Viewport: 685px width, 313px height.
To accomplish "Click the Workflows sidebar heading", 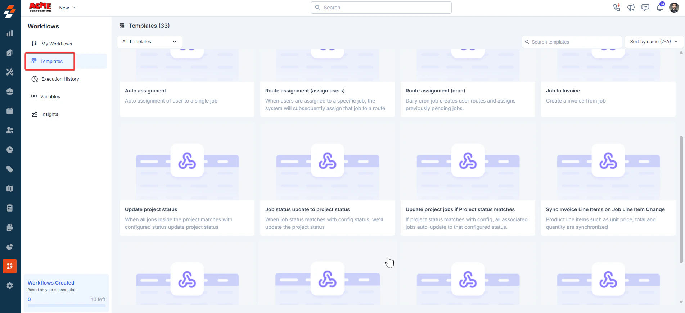I will [43, 26].
